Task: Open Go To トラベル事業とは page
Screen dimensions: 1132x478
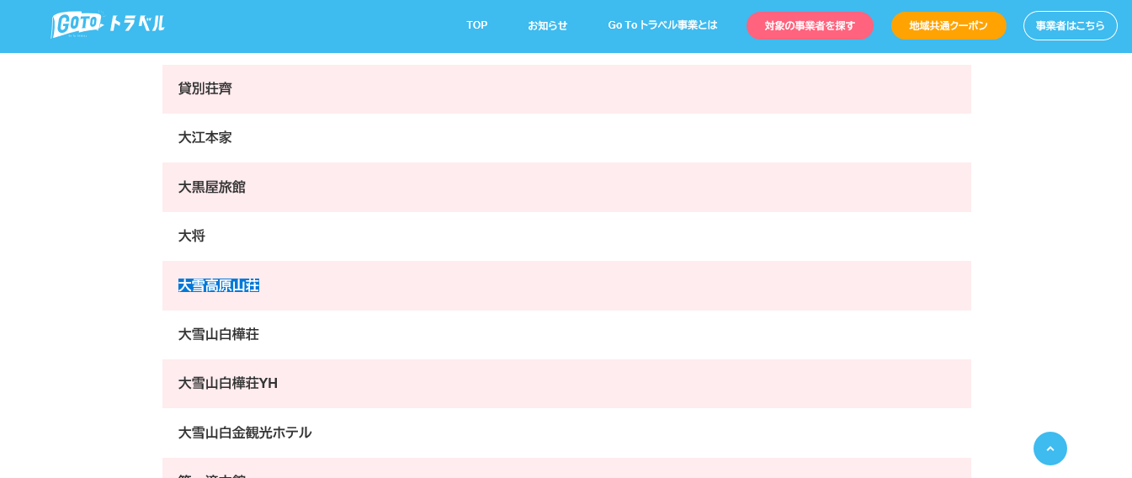Action: coord(662,25)
